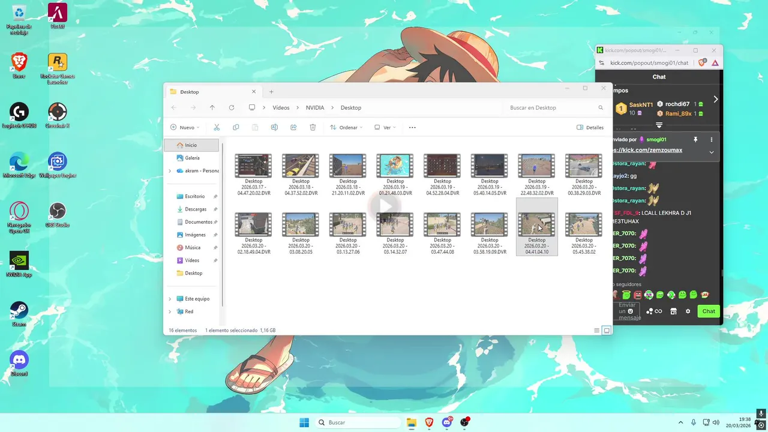Open the kick.com/zemzoumax link

647,150
